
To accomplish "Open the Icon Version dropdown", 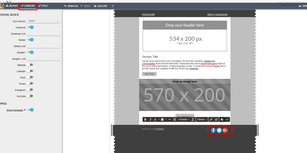I will (x=43, y=21).
